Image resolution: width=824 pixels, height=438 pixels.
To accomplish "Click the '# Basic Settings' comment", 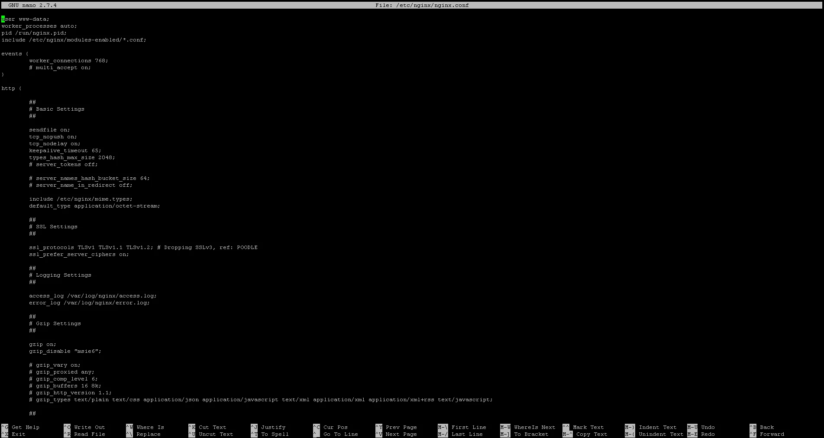I will pyautogui.click(x=57, y=109).
